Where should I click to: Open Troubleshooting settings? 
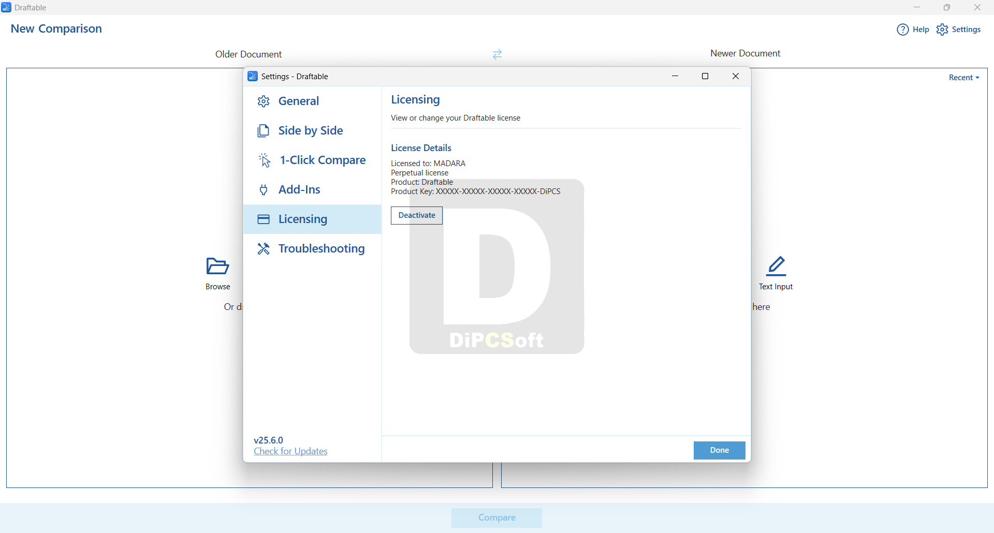tap(312, 248)
